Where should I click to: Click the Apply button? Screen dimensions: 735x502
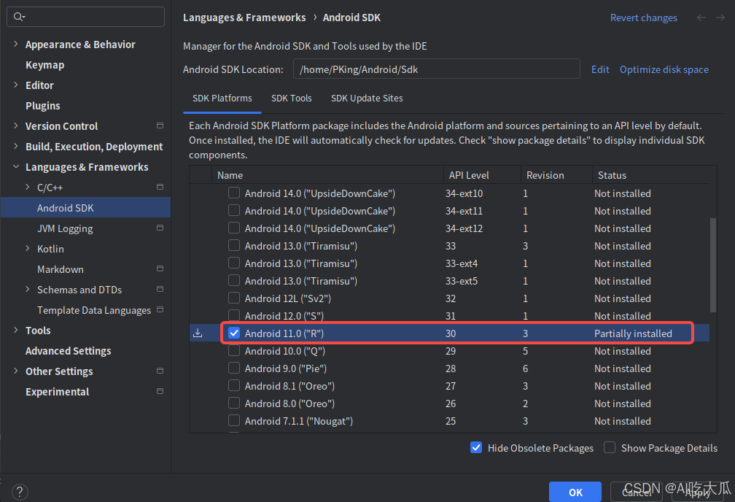pos(698,492)
